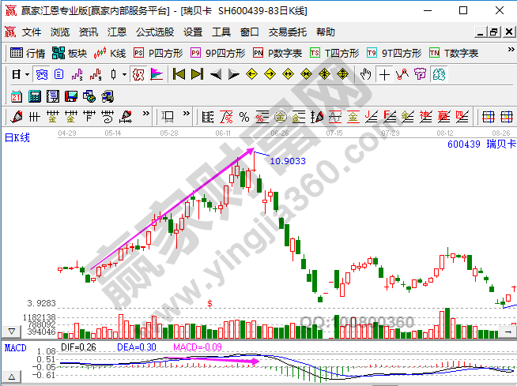Click the DEA=0.30 value

pyautogui.click(x=137, y=347)
